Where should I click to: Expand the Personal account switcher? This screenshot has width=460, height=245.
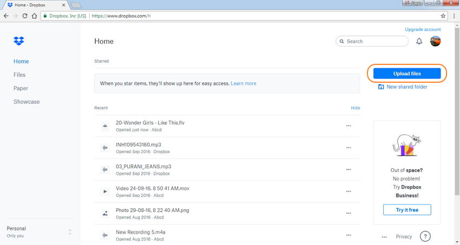(x=69, y=232)
